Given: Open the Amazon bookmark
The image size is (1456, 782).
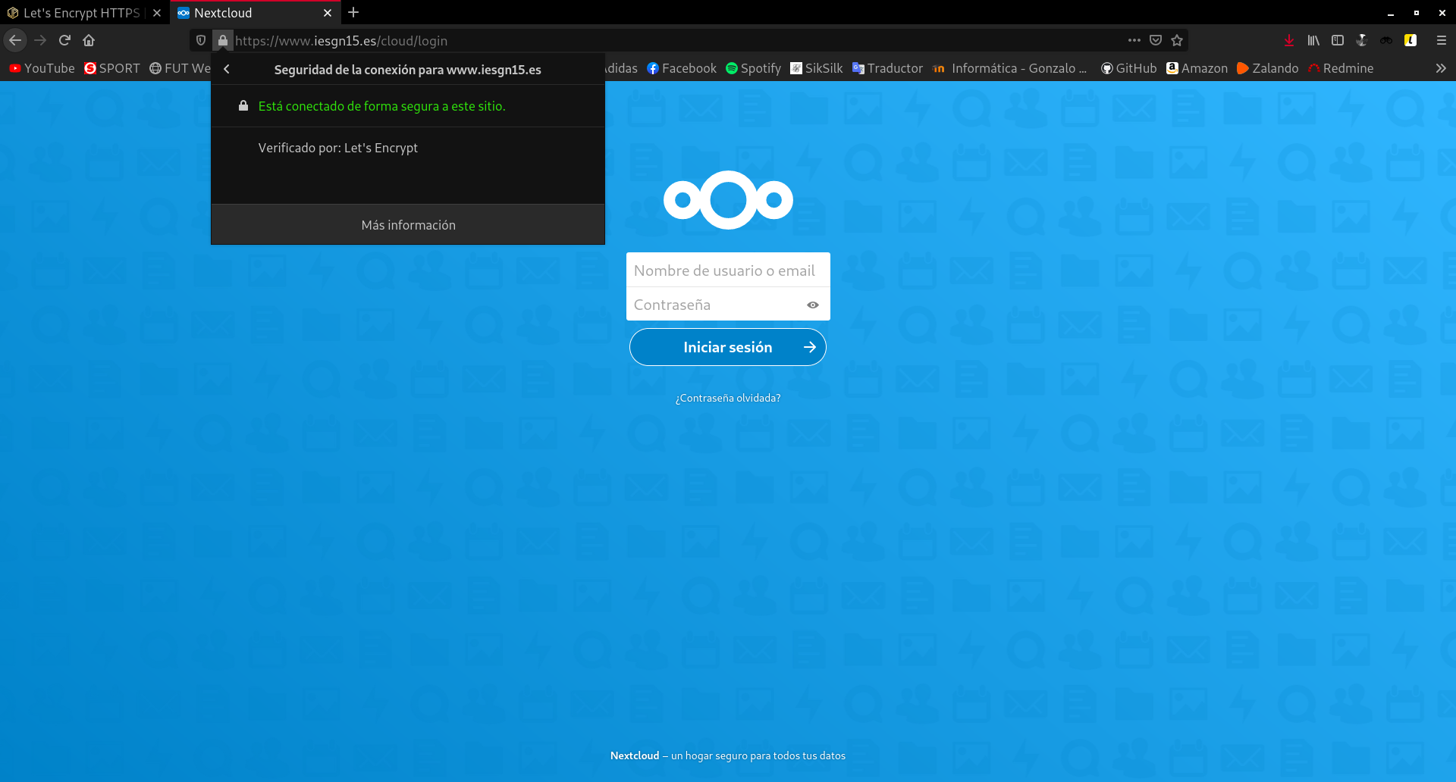Looking at the screenshot, I should tap(1197, 68).
